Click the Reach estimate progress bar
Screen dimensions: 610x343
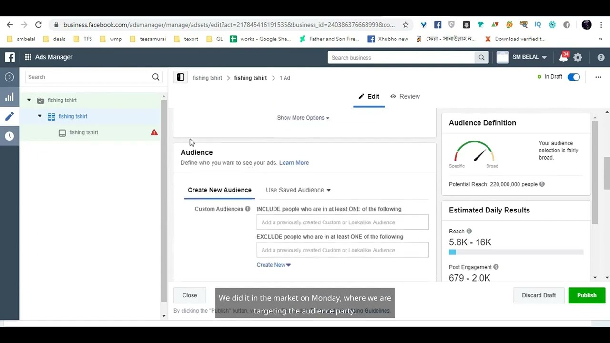tap(516, 252)
